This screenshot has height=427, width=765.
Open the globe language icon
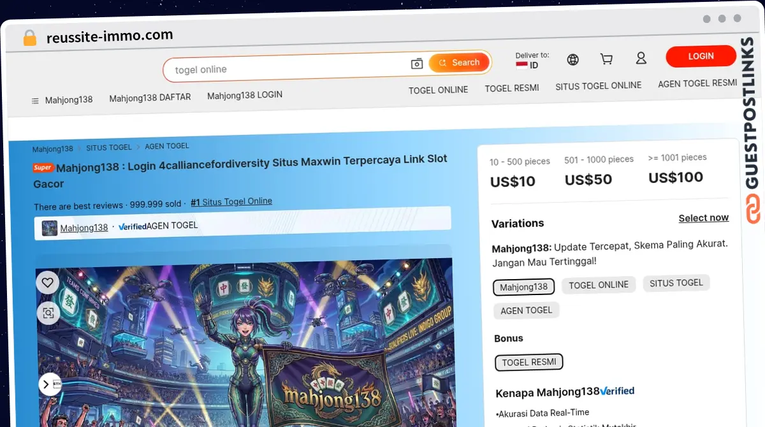coord(573,60)
